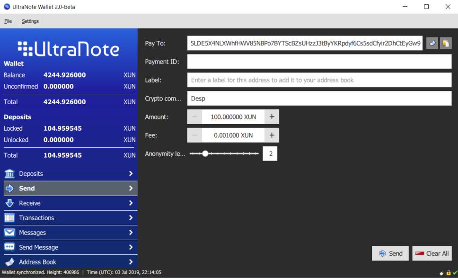Click the green sync checkmark status icon
The width and height of the screenshot is (458, 278).
tap(454, 273)
